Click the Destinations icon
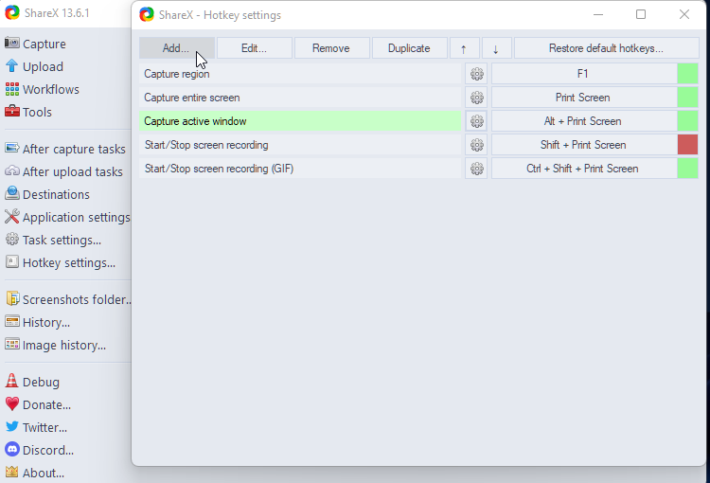Viewport: 710px width, 483px height. 11,193
